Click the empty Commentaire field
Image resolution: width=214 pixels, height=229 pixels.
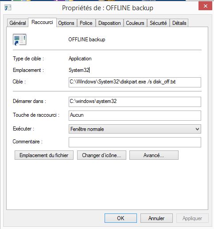(135, 142)
